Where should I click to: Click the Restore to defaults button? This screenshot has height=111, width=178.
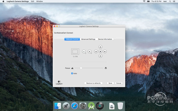pyautogui.click(x=93, y=83)
